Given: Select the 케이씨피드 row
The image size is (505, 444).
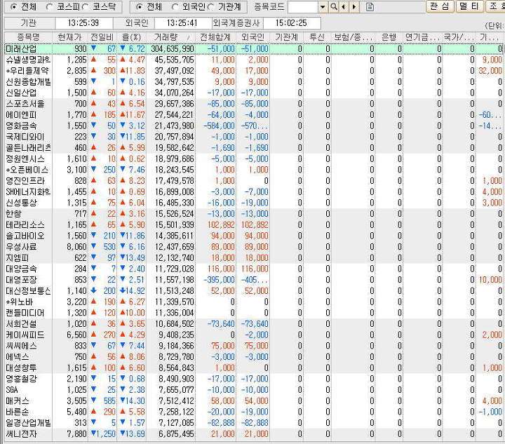Looking at the screenshot, I should pos(253,335).
